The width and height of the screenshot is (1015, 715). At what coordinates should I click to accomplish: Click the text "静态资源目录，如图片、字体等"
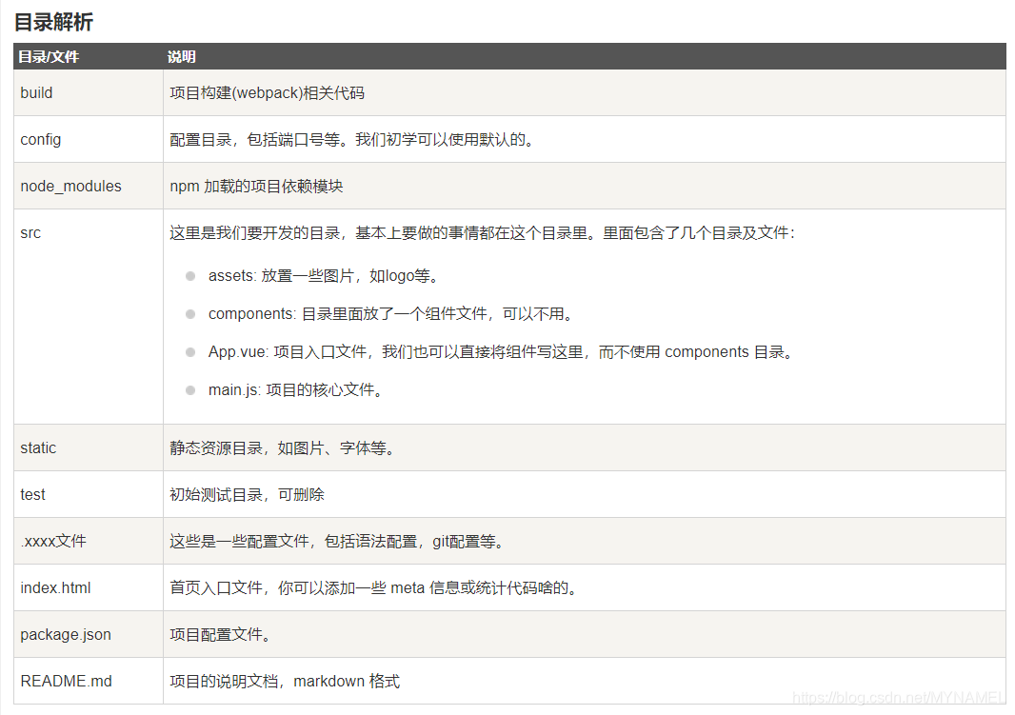278,448
